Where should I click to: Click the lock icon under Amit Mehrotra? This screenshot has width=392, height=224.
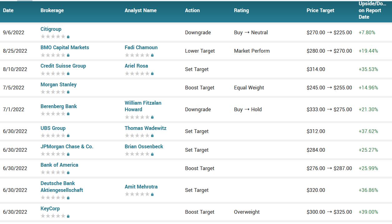point(152,194)
